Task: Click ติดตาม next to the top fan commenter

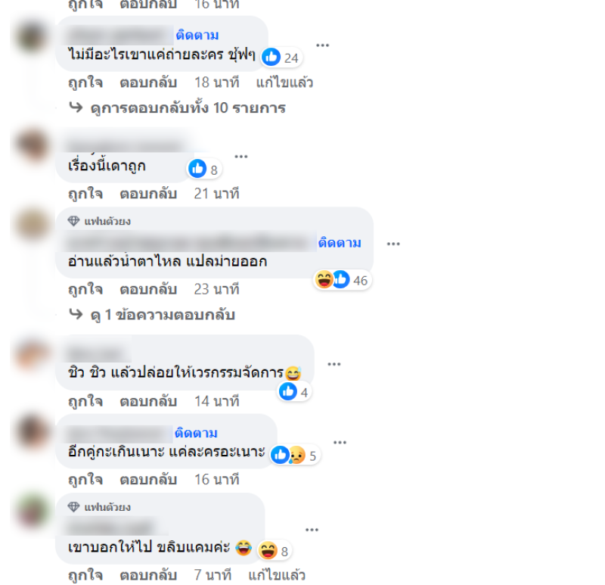Action: click(x=340, y=242)
